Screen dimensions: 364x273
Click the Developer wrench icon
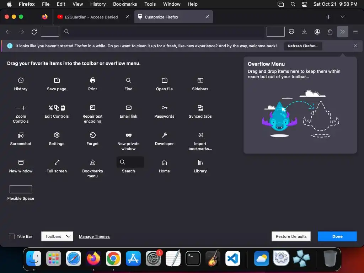(164, 135)
